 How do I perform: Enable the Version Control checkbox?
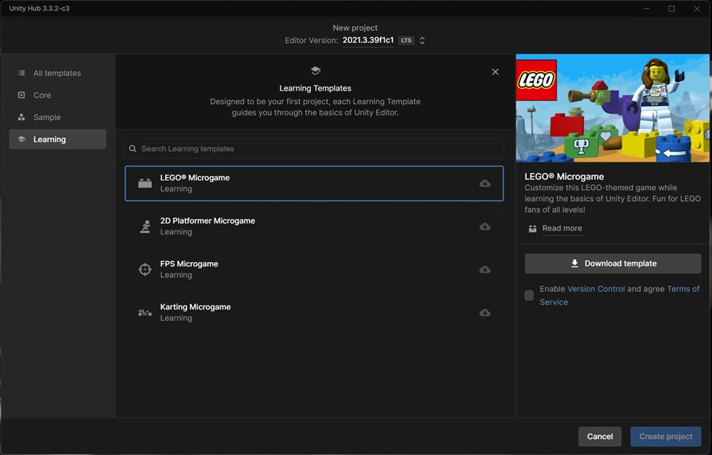point(529,295)
